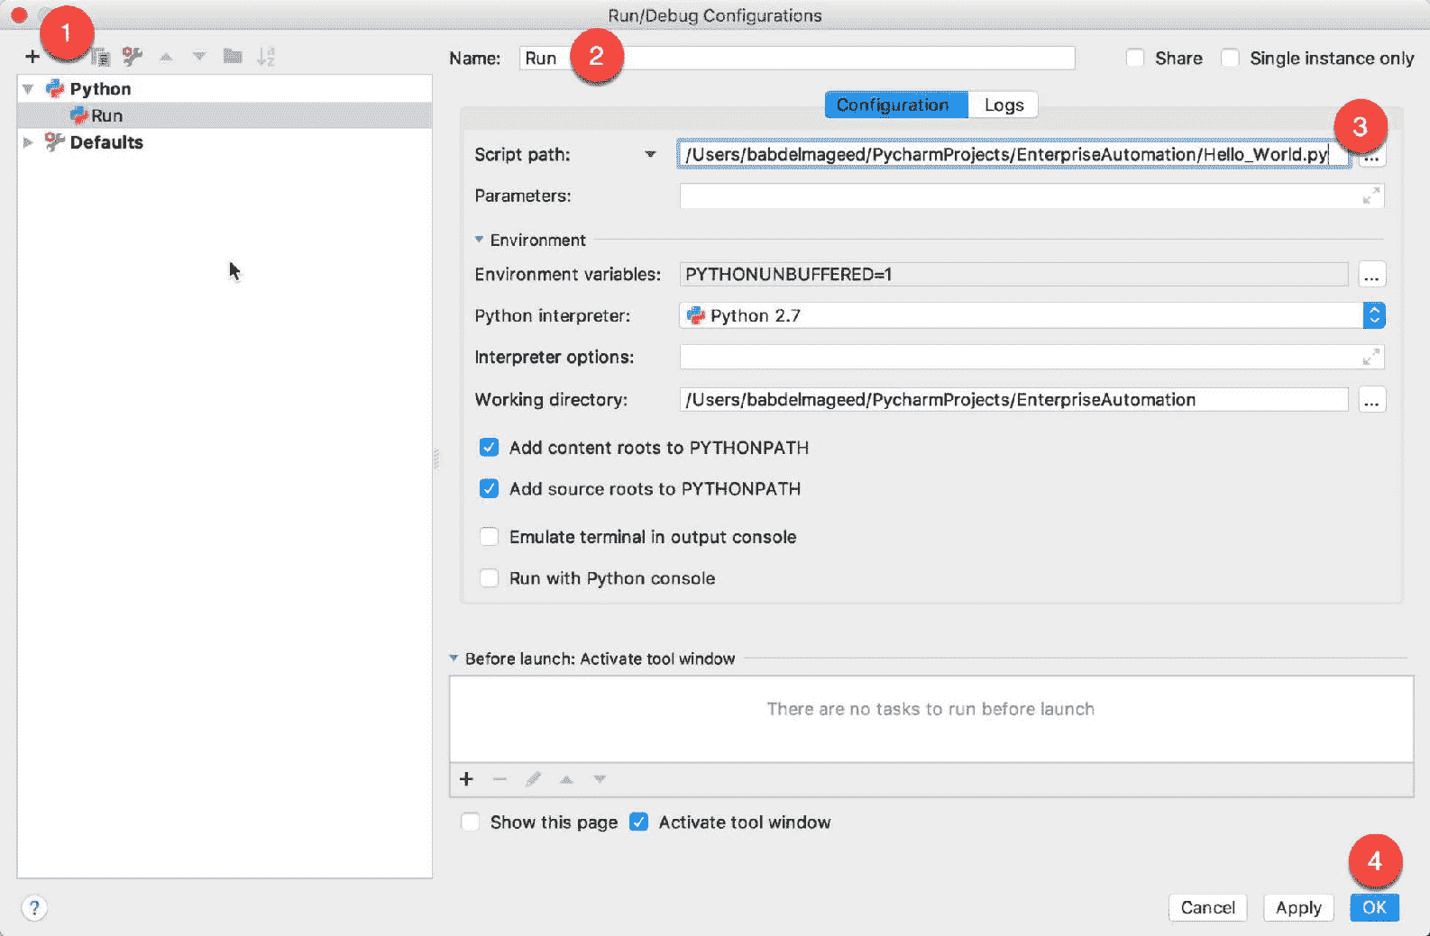This screenshot has width=1430, height=936.
Task: Uncheck Add content roots to PYTHONPATH
Action: tap(489, 448)
